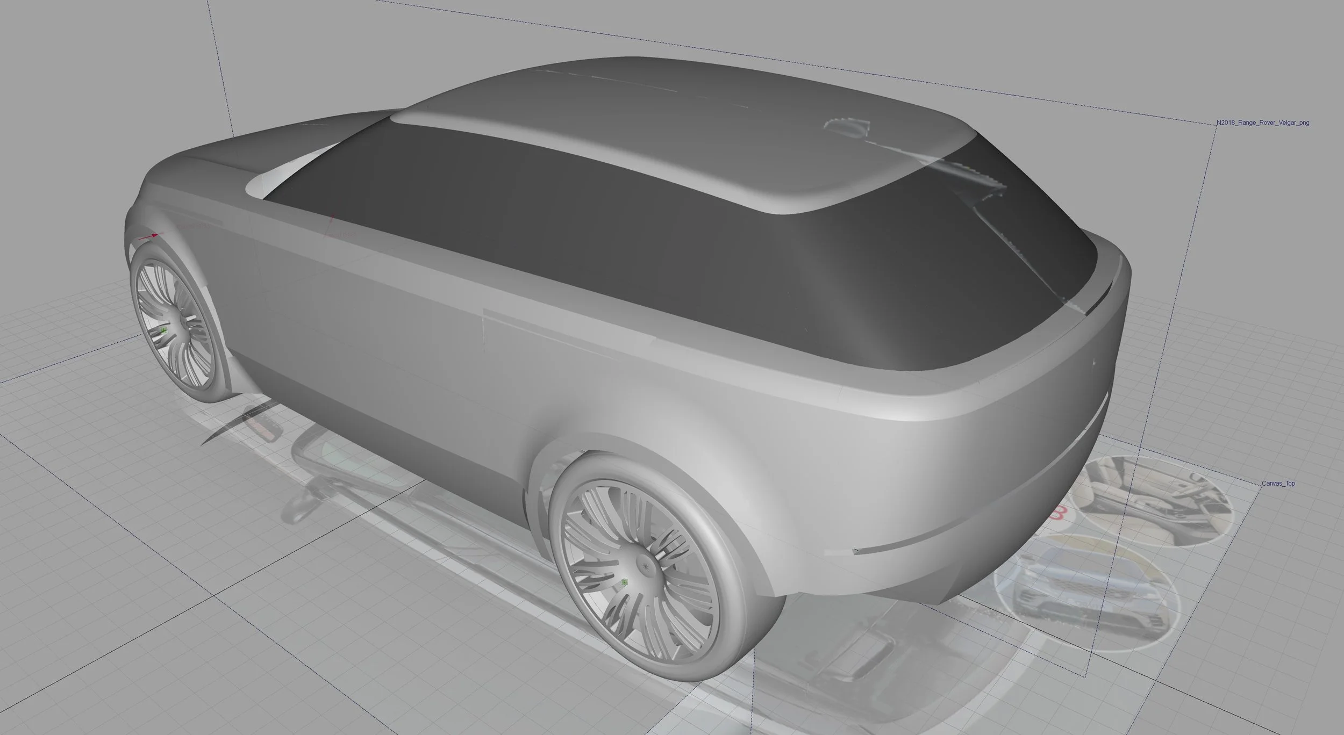This screenshot has width=1344, height=735.
Task: Select the Canvas_Top label text
Action: coord(1278,484)
